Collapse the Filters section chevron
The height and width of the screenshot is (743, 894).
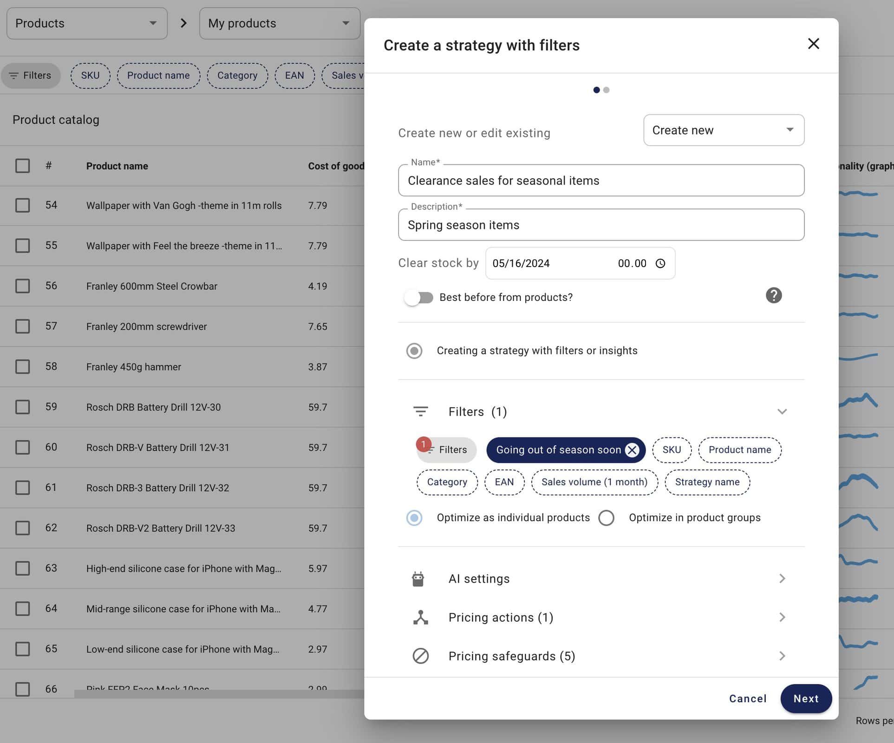tap(782, 411)
